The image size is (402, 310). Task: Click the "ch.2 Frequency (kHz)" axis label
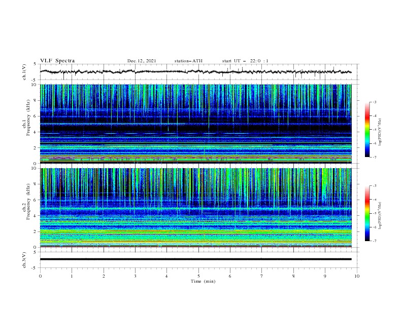click(26, 201)
